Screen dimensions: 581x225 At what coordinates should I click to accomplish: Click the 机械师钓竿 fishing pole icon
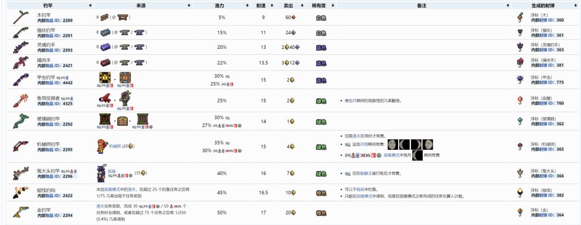pos(21,146)
